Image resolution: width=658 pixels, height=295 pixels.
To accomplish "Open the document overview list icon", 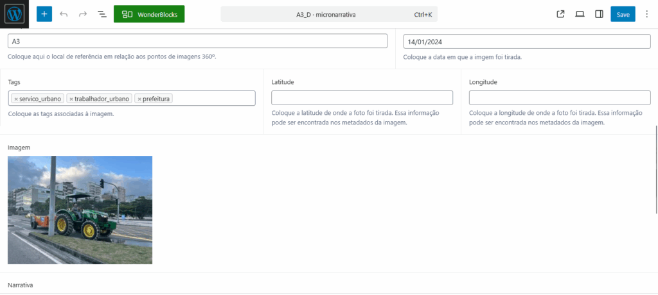I will [x=102, y=14].
